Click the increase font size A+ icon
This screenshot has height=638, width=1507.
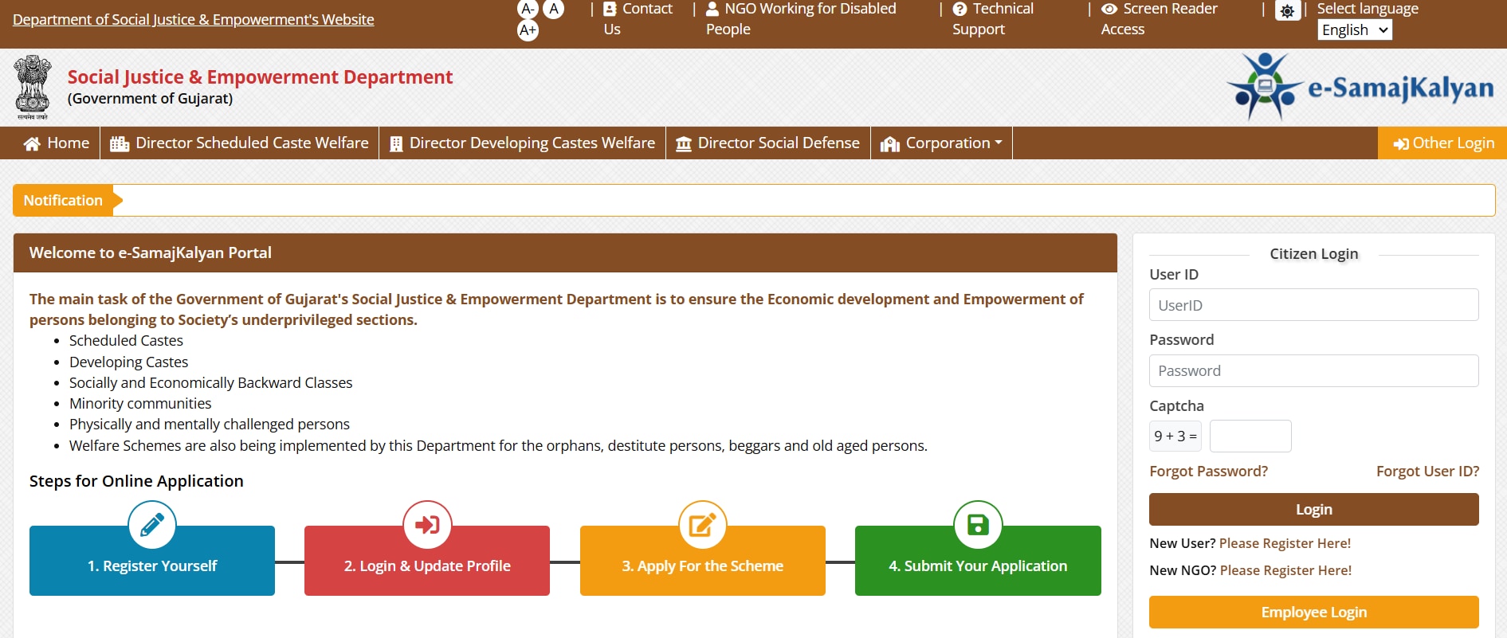[x=528, y=30]
